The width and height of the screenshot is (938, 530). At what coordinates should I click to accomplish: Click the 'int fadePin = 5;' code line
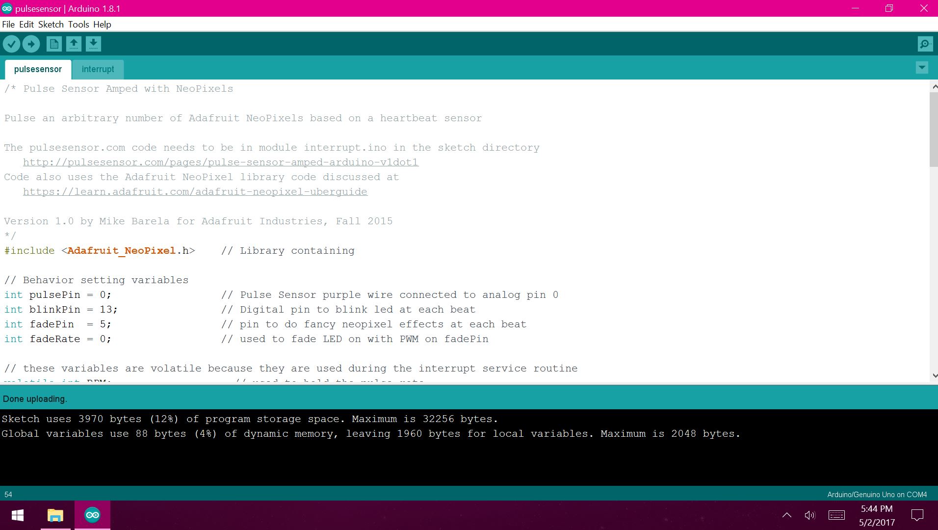click(x=58, y=324)
